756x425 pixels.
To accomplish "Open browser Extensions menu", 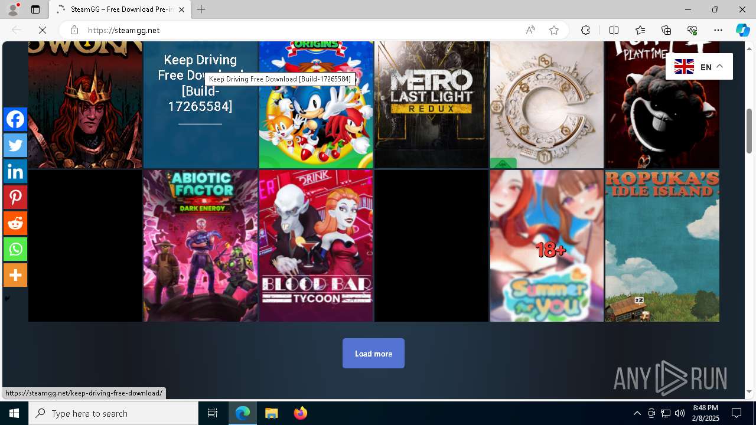I will (x=585, y=30).
